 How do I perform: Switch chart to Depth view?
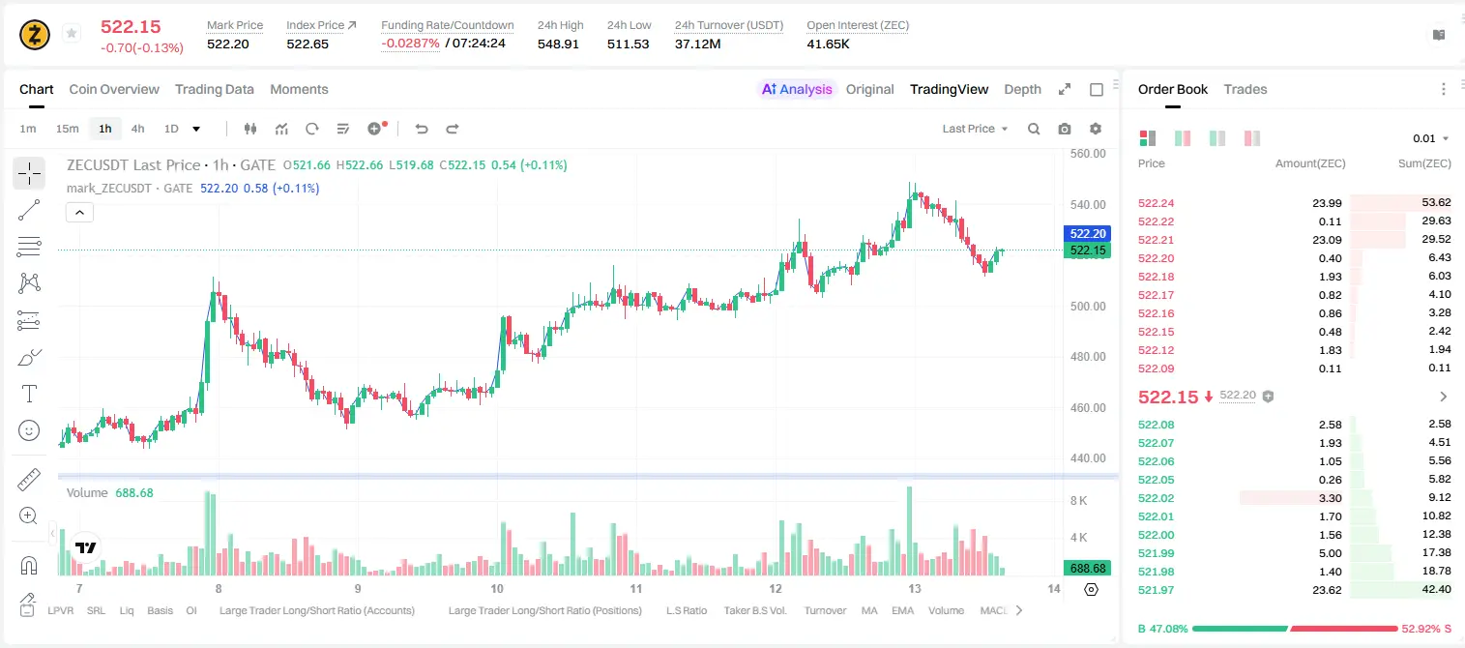[1022, 89]
